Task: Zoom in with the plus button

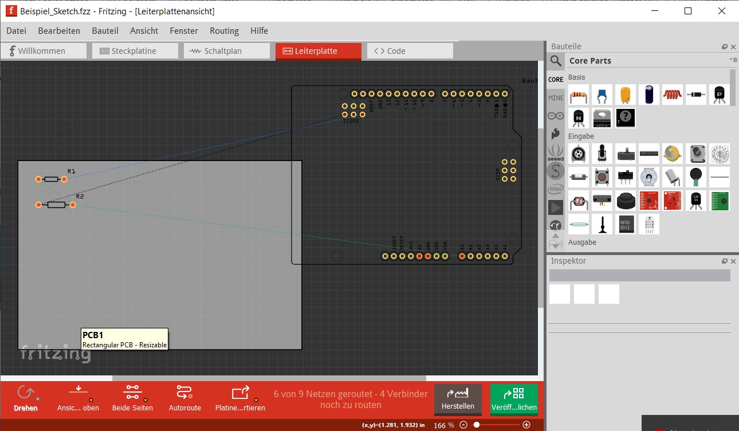Action: 526,425
